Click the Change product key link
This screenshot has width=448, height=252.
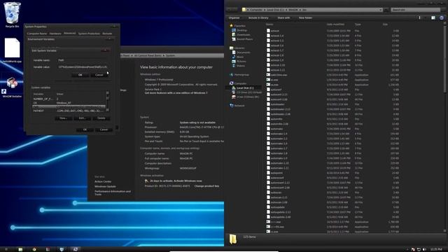click(x=206, y=186)
